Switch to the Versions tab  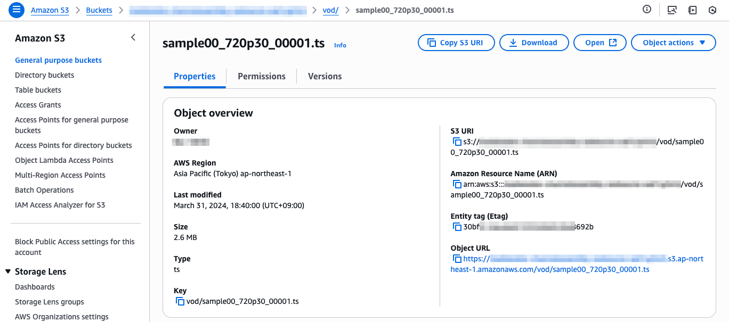click(325, 76)
